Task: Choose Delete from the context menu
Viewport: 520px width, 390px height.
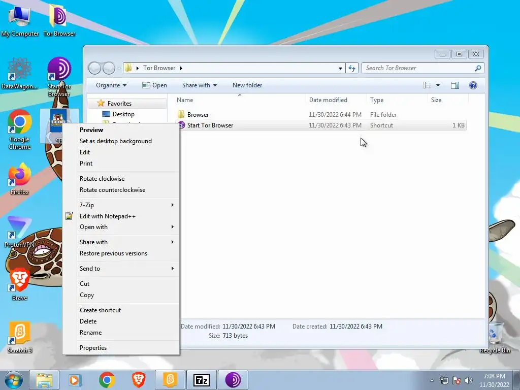Action: (x=121, y=321)
